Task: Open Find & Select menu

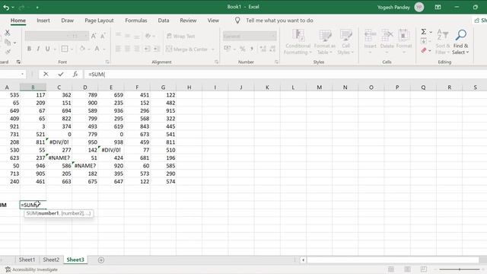Action: (x=460, y=42)
